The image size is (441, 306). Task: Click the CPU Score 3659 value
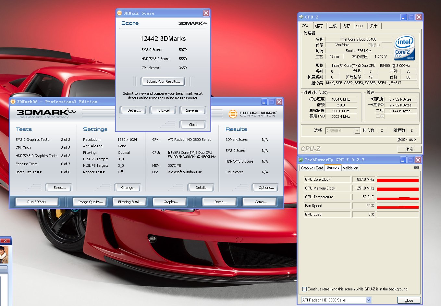point(183,68)
